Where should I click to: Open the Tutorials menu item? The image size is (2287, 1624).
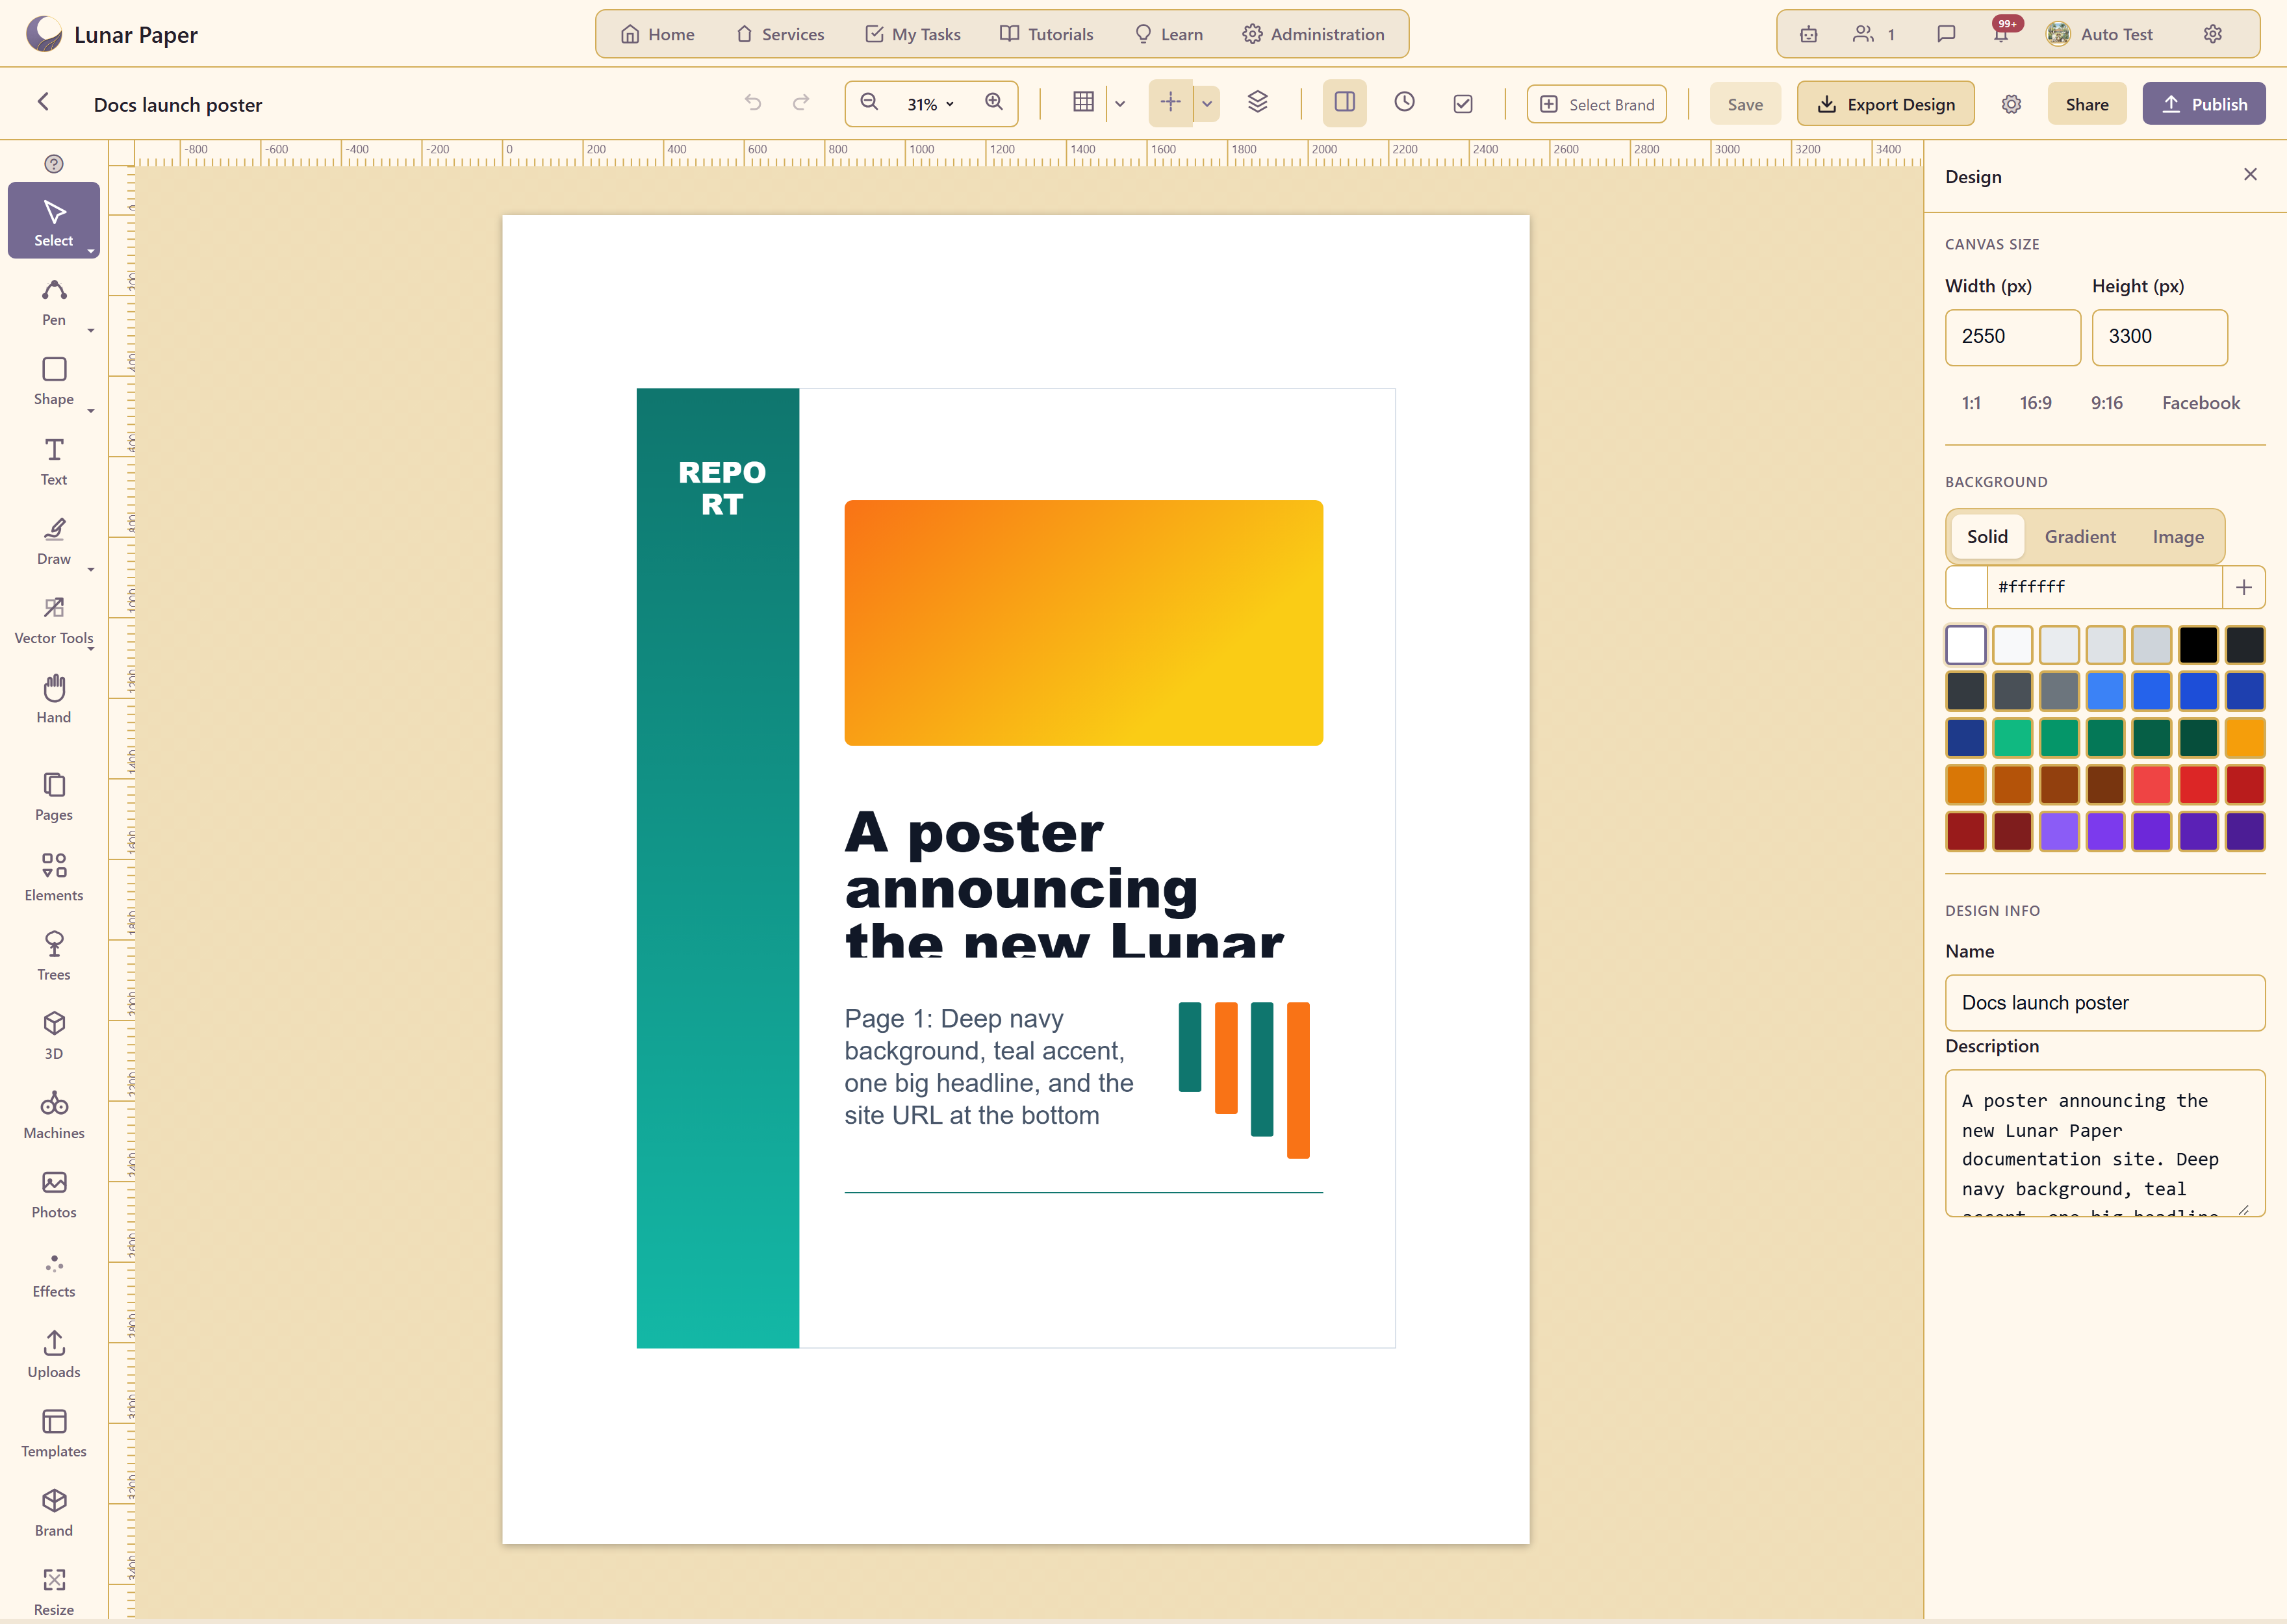point(1047,34)
